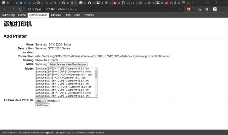
Task: Open the Help page
Action: point(67,15)
